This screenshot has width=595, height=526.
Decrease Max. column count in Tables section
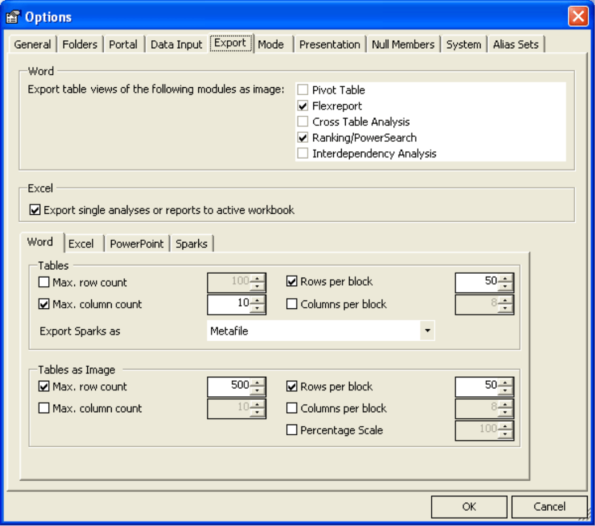point(258,308)
